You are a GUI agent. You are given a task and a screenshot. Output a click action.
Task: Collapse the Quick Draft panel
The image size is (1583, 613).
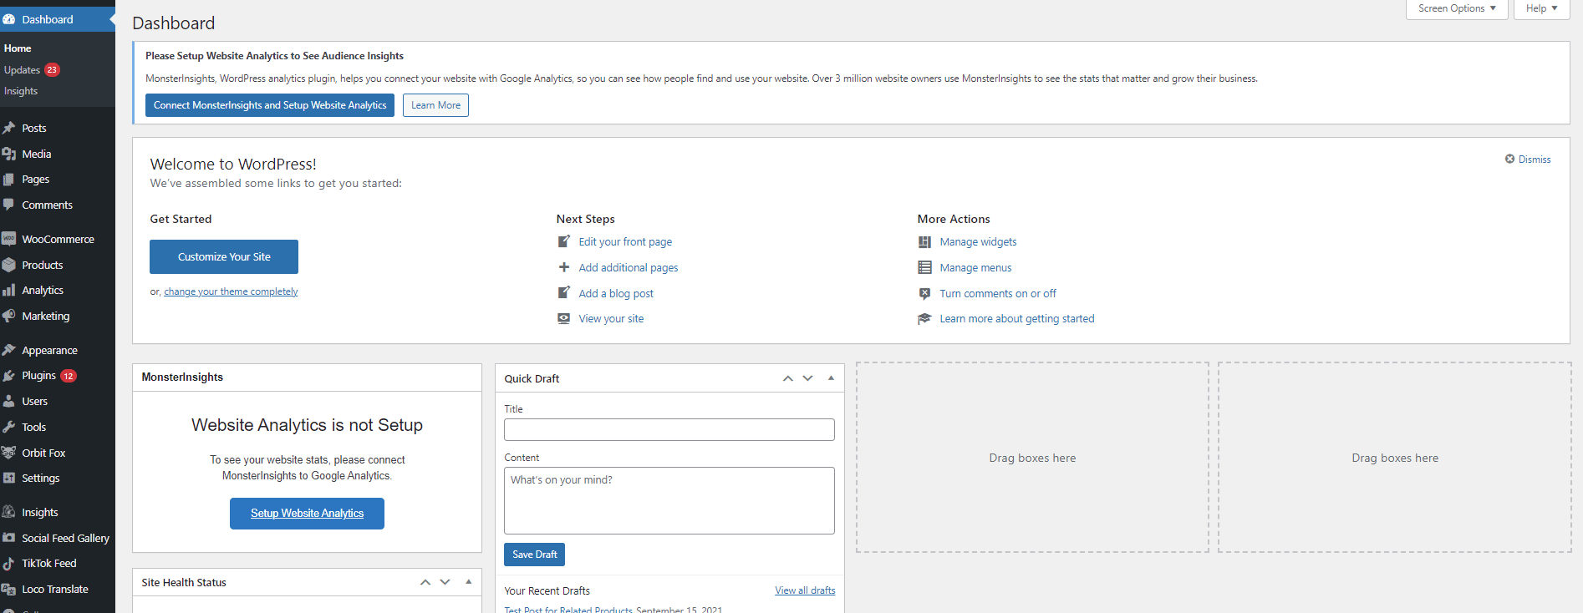pos(831,378)
